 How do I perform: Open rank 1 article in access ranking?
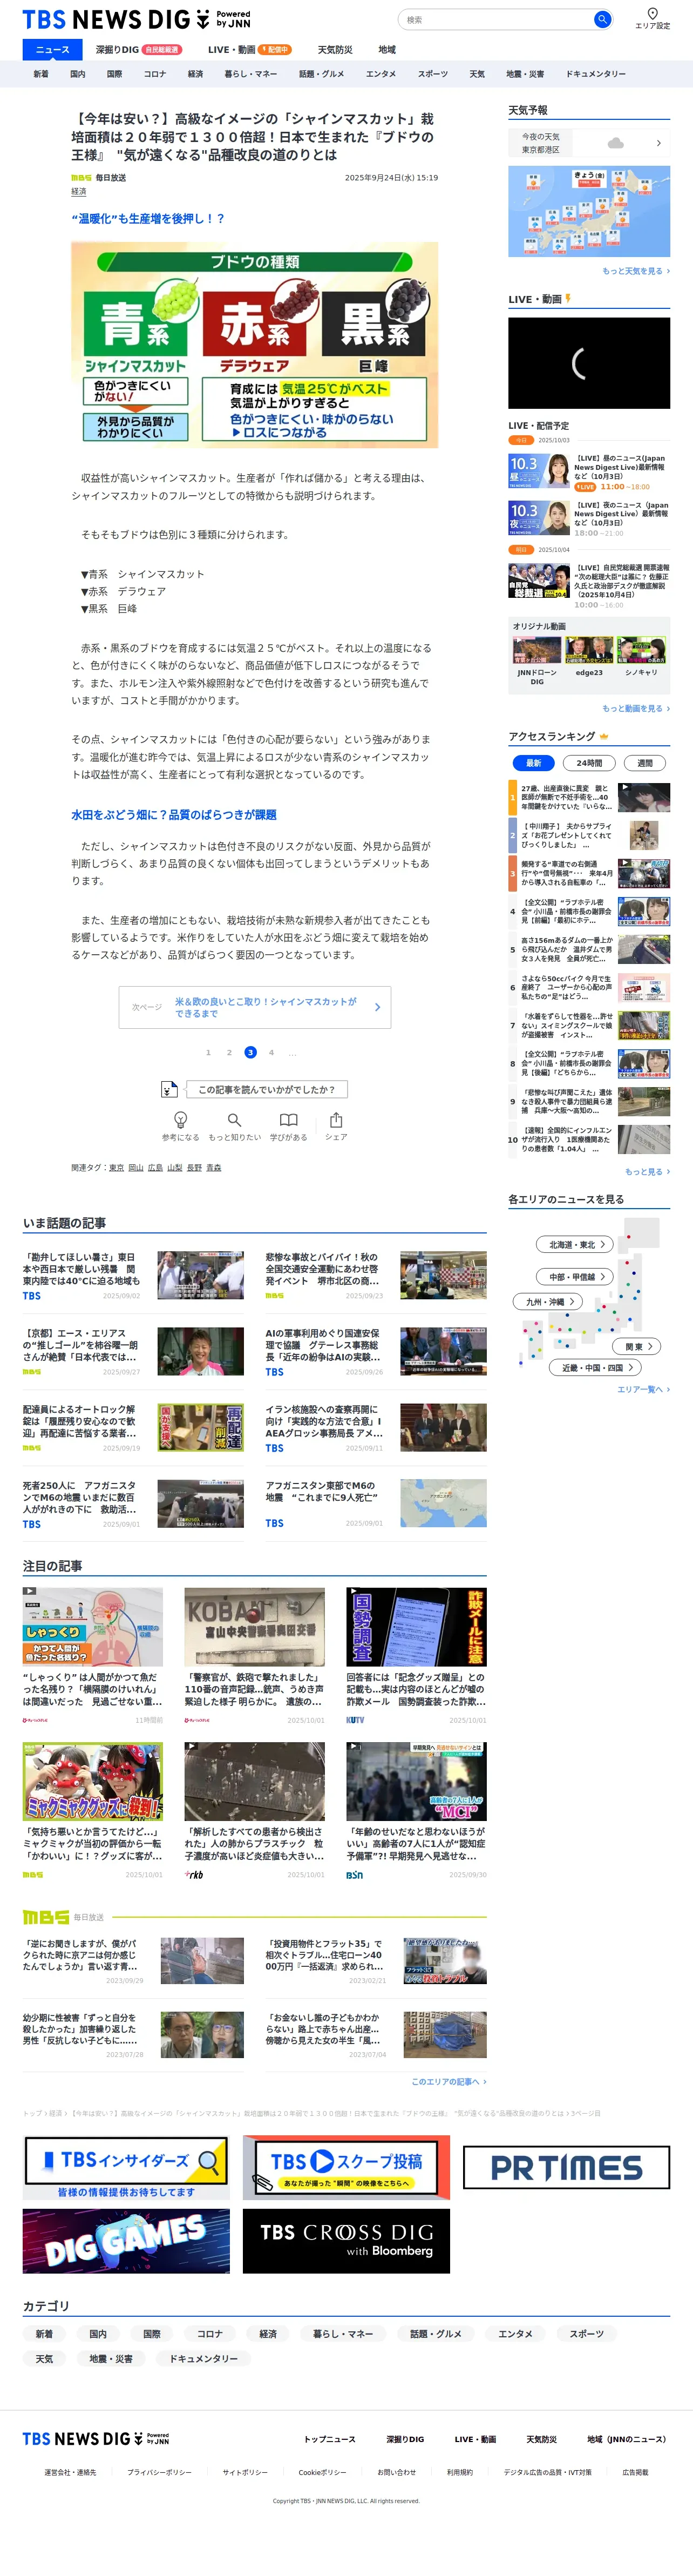589,797
